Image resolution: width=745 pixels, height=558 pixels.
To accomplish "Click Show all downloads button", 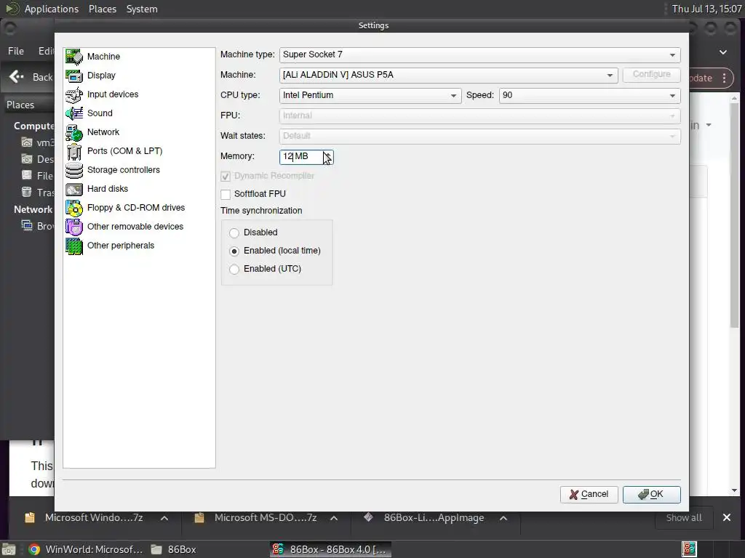I will (684, 518).
